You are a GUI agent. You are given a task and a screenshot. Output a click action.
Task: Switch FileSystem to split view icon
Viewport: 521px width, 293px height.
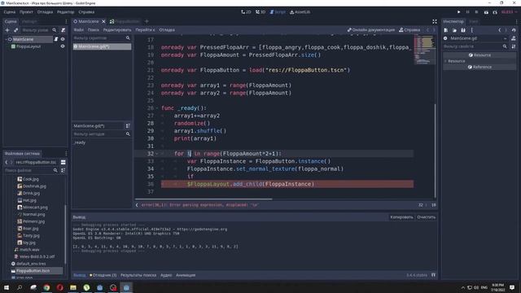(63, 163)
